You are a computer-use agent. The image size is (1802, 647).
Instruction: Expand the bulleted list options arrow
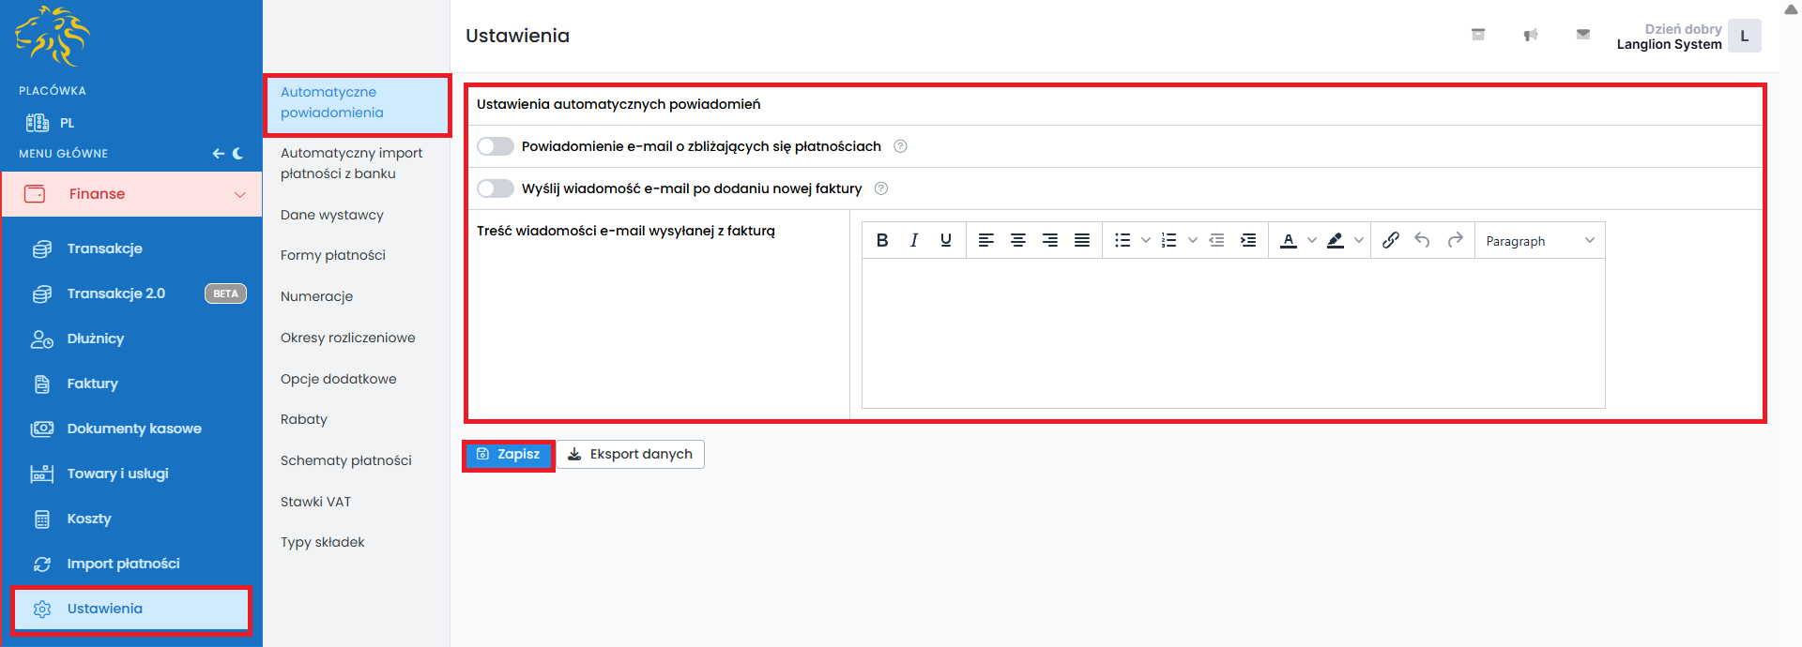coord(1146,241)
